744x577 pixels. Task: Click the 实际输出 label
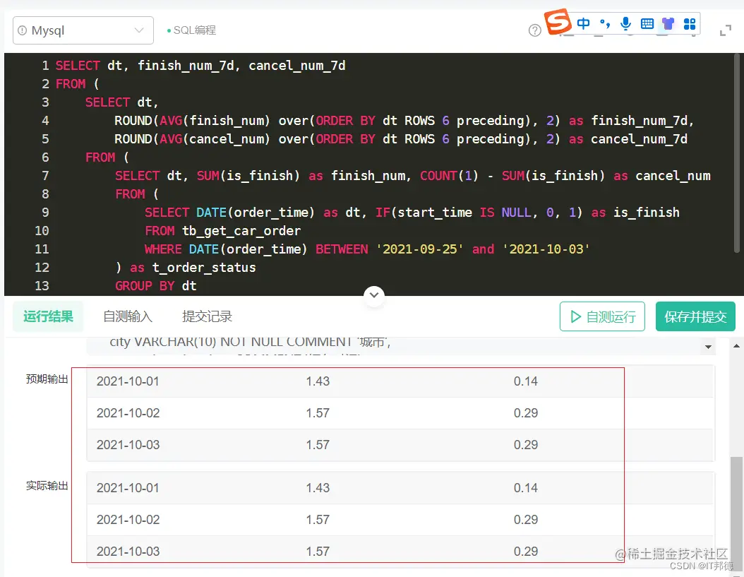click(47, 485)
